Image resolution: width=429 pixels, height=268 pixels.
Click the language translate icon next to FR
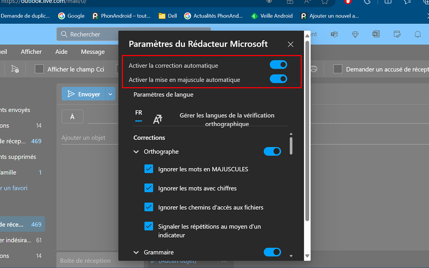tap(158, 119)
